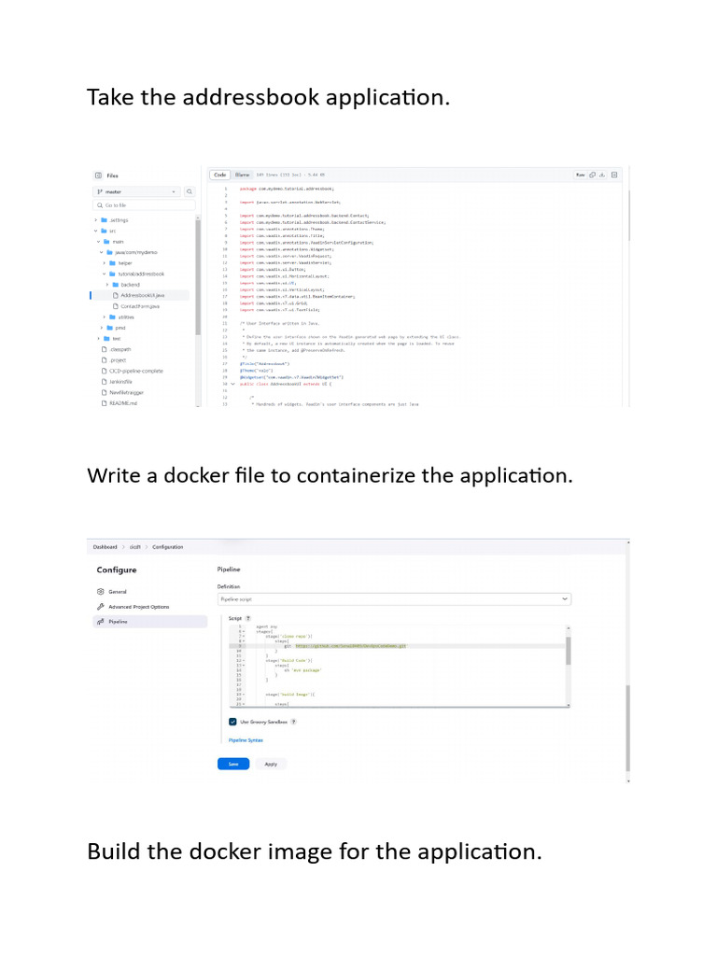Open the symbols panel icon

[614, 175]
